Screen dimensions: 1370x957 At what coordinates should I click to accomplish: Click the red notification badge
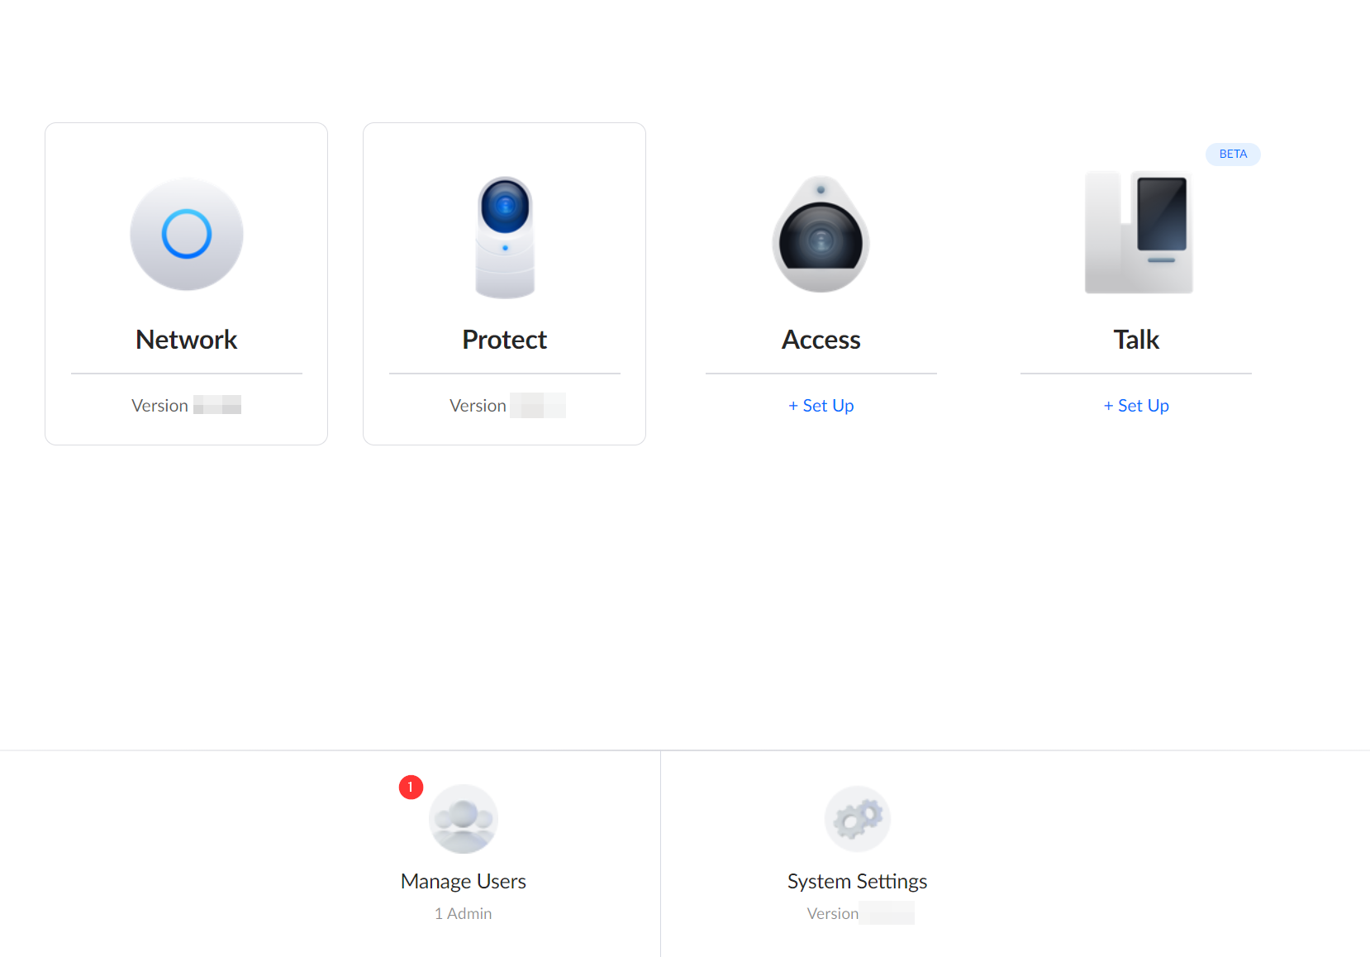[411, 788]
